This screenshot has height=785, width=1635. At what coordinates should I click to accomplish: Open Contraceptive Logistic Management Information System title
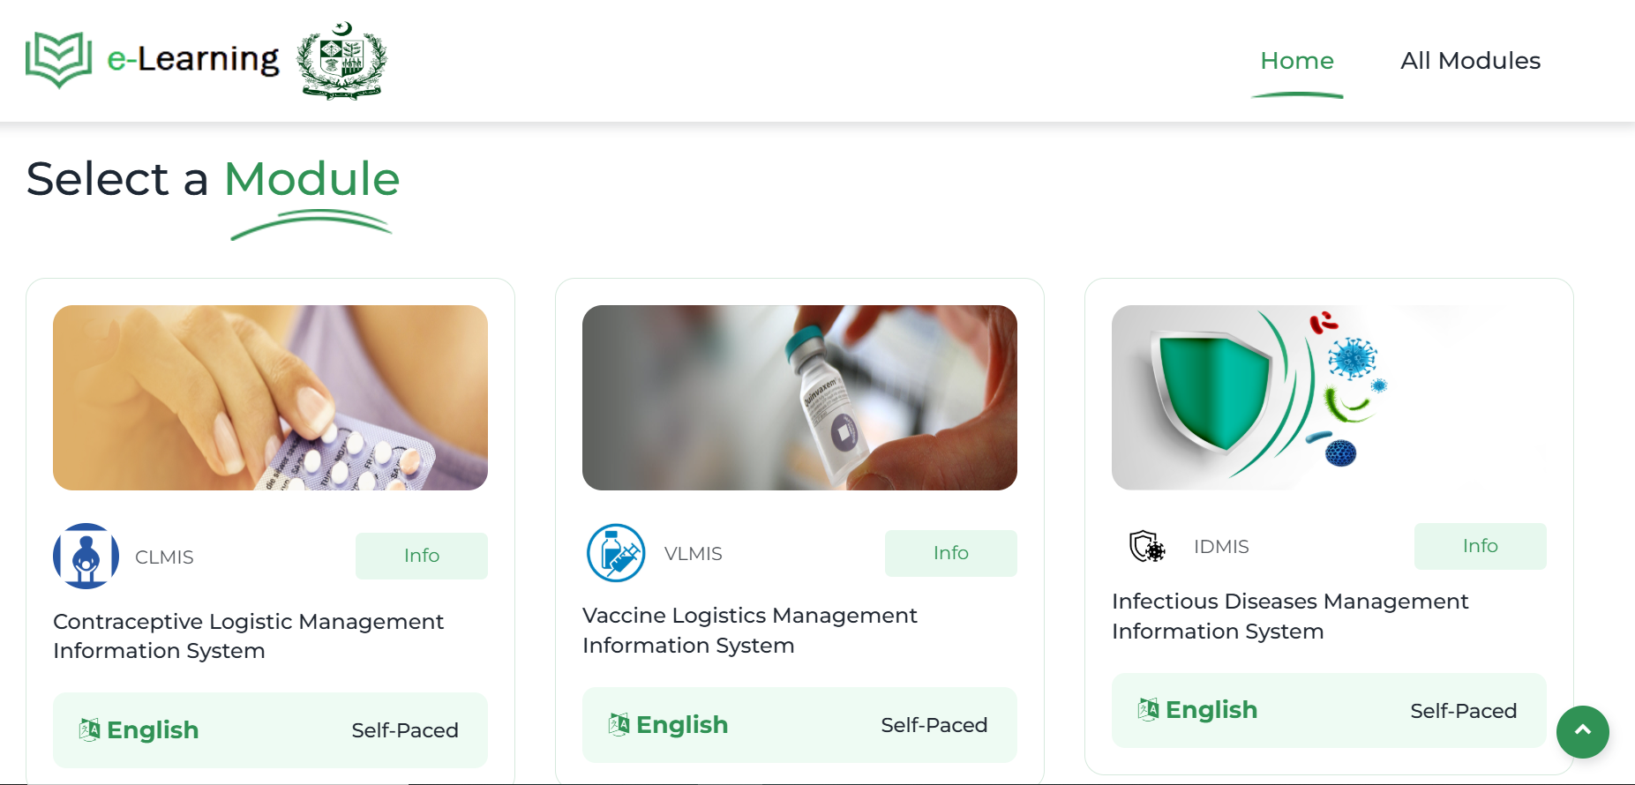(248, 636)
